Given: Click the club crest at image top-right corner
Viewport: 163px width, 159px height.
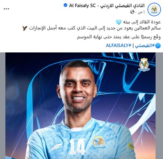Looking at the screenshot, I should 144,64.
